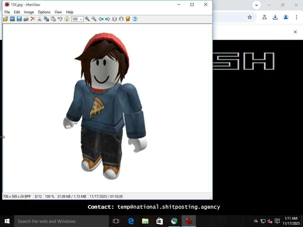This screenshot has width=303, height=227.
Task: Cut the selection with the scissors icon
Action: click(x=39, y=19)
